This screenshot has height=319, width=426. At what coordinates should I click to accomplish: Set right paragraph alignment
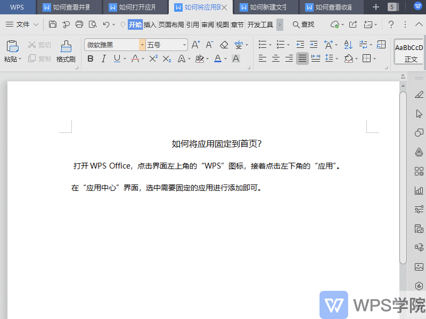[x=289, y=58]
